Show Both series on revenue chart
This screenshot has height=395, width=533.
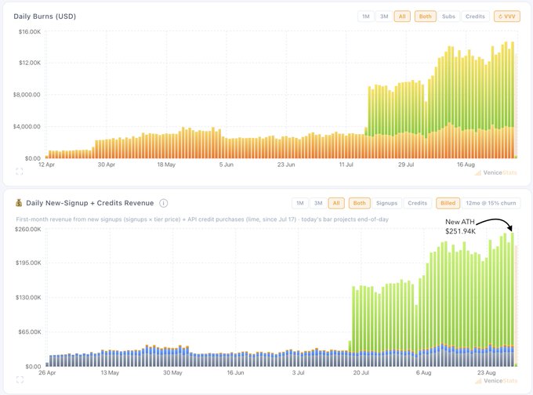coord(359,203)
